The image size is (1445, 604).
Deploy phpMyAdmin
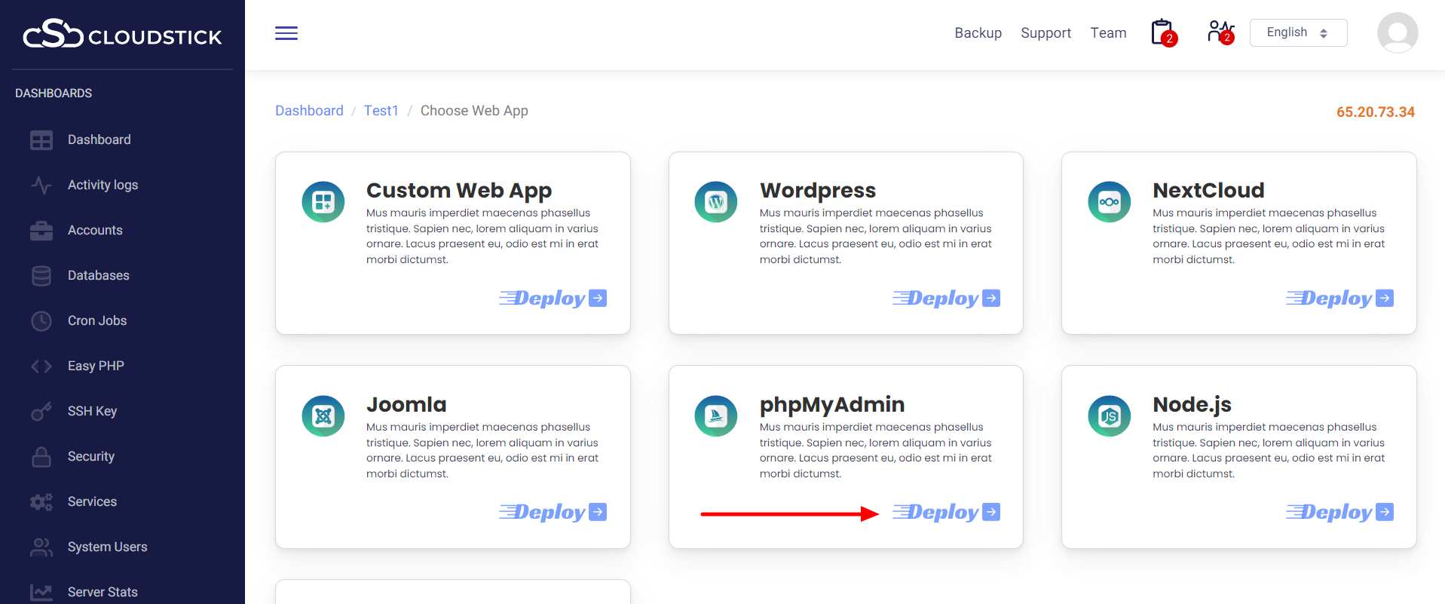point(946,512)
